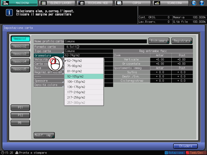Select the Vassoio2 tray
Image resolution: width=207 pixels, height=155 pixels.
20,46
